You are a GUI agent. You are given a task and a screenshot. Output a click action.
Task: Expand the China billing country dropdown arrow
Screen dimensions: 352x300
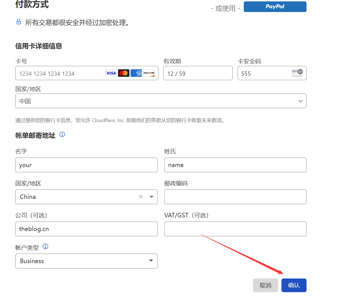coord(151,197)
